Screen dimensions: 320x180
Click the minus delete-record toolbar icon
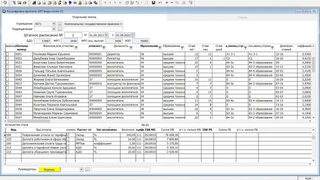coord(172,2)
